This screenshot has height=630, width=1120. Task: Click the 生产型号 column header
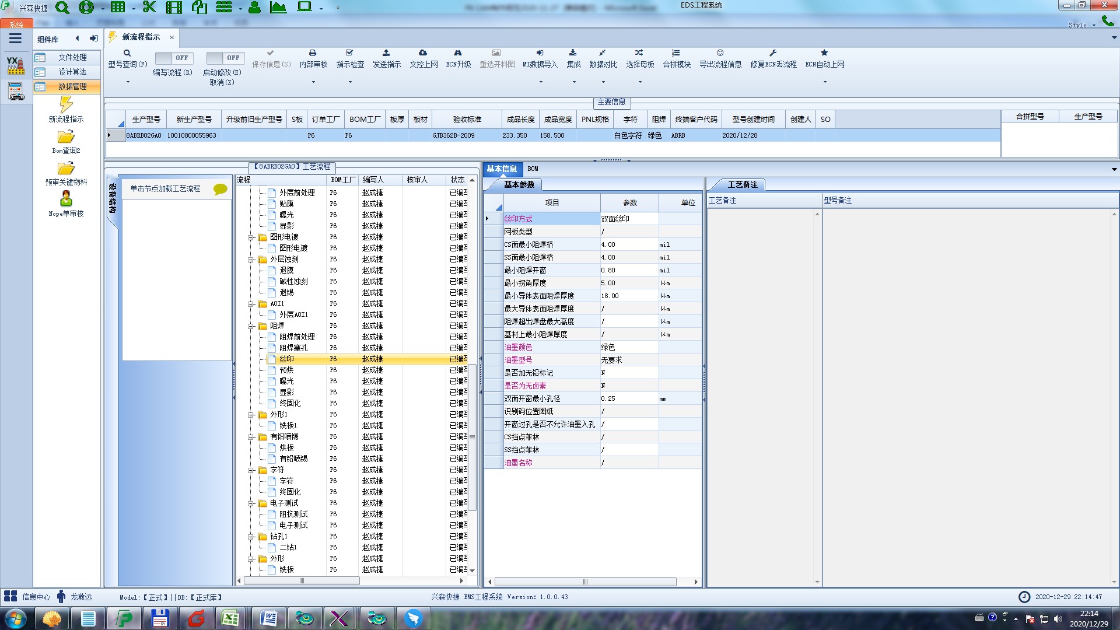(146, 119)
